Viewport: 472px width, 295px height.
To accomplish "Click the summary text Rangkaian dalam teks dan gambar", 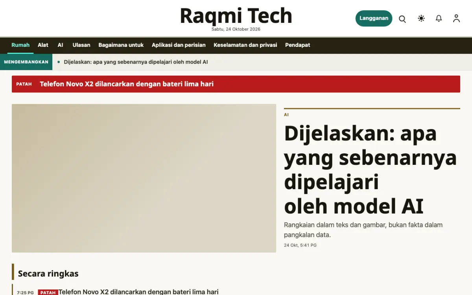I will point(363,230).
